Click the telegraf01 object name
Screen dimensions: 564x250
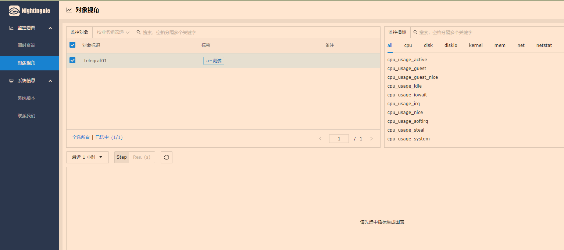[x=95, y=61]
